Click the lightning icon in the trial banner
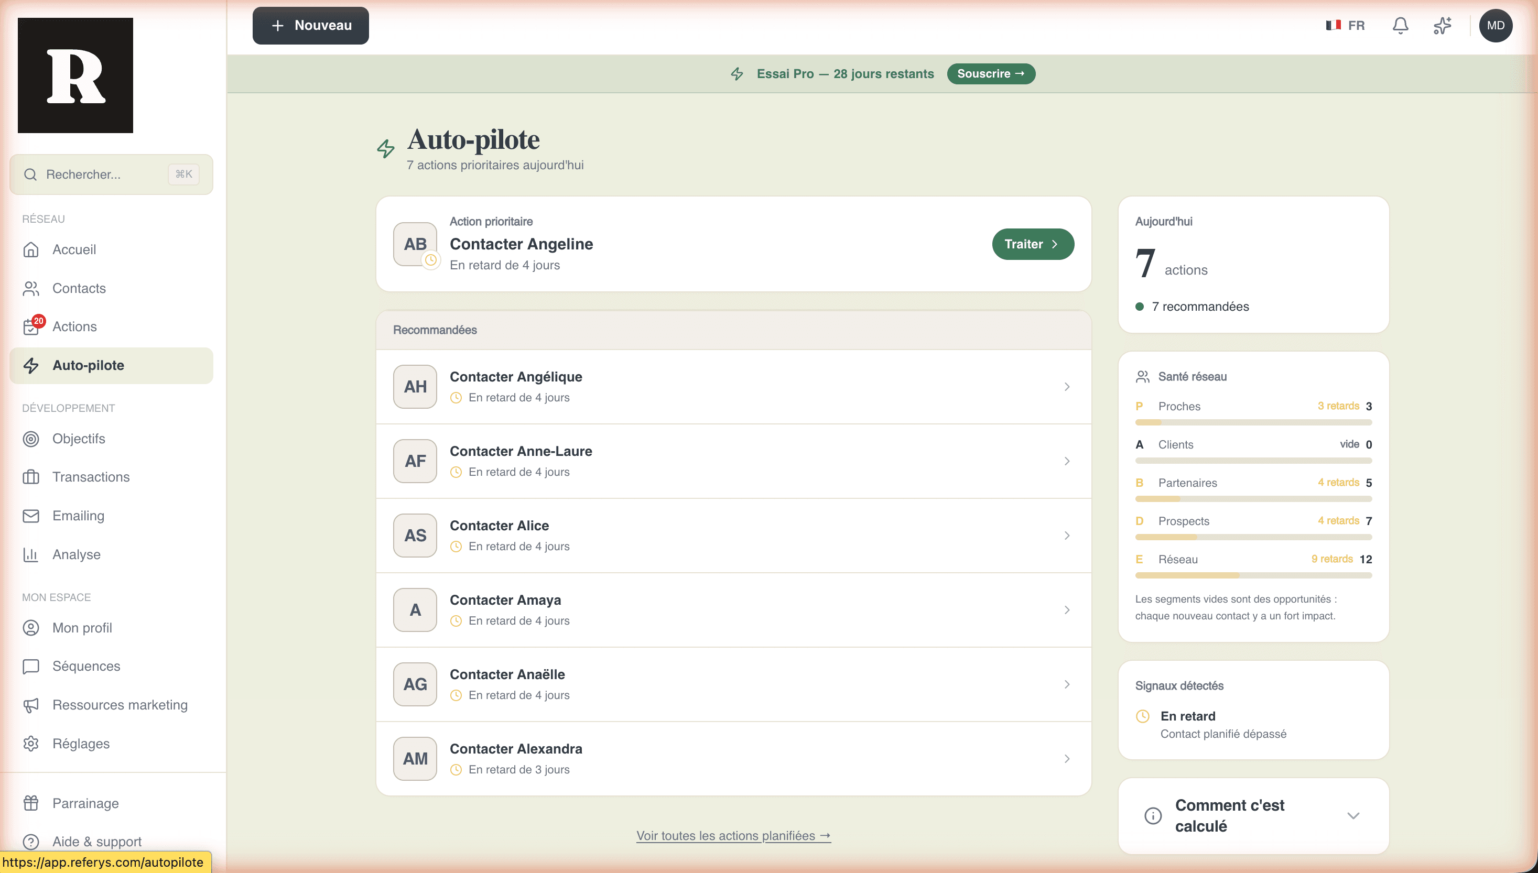 (x=737, y=74)
